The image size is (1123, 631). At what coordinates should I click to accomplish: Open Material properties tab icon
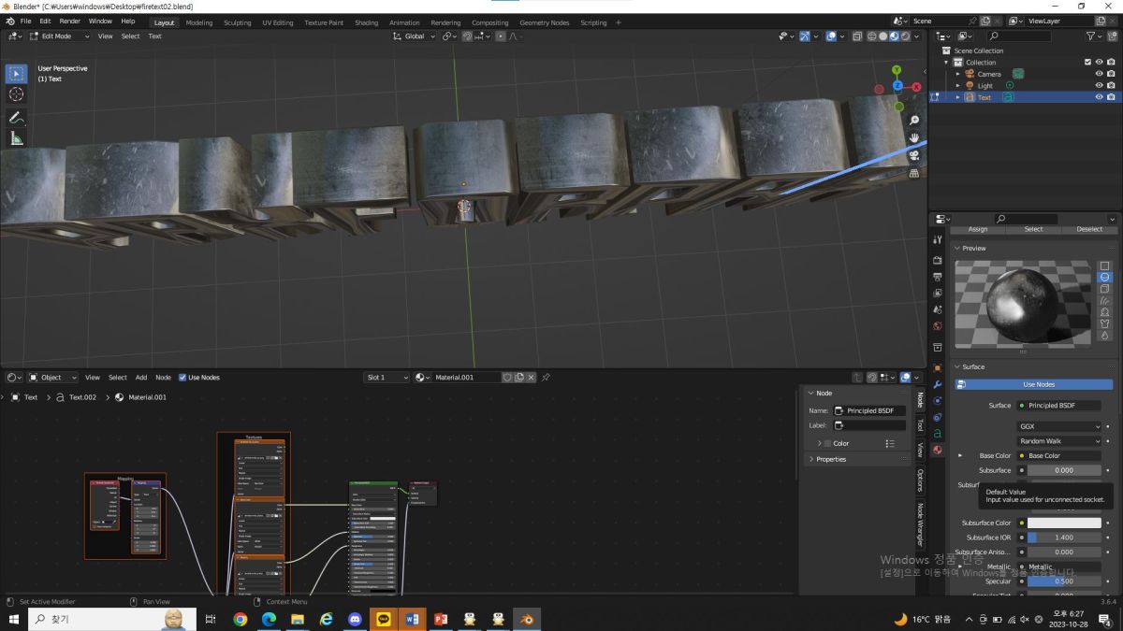coord(938,450)
